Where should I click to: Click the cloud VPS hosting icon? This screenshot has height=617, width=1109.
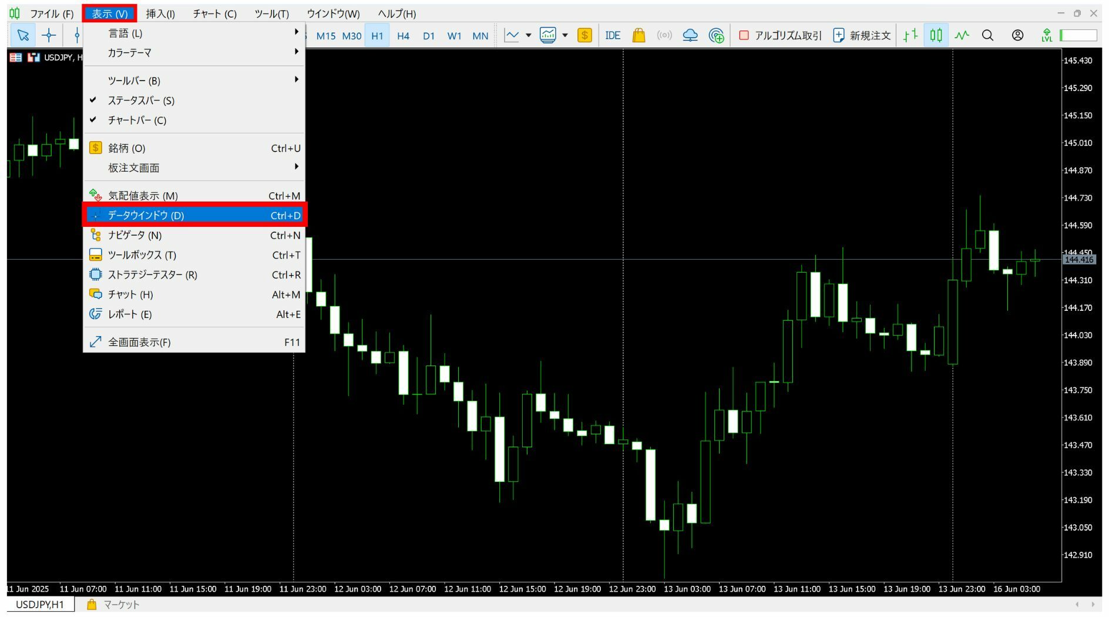(x=690, y=35)
